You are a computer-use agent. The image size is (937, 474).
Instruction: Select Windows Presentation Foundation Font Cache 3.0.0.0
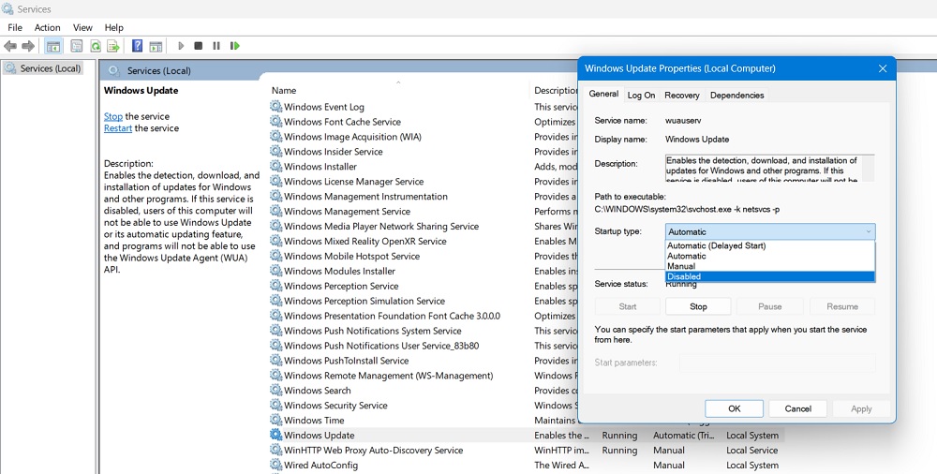coord(392,316)
